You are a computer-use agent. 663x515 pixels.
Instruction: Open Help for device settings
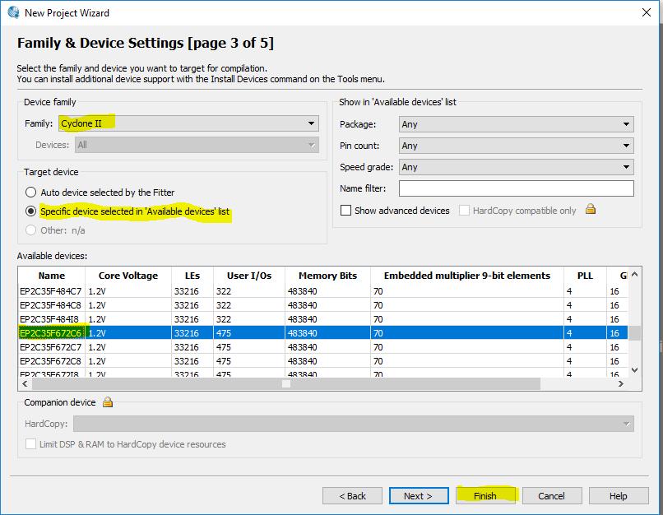point(619,495)
